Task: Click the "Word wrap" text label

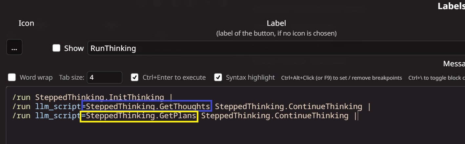Action: point(36,77)
